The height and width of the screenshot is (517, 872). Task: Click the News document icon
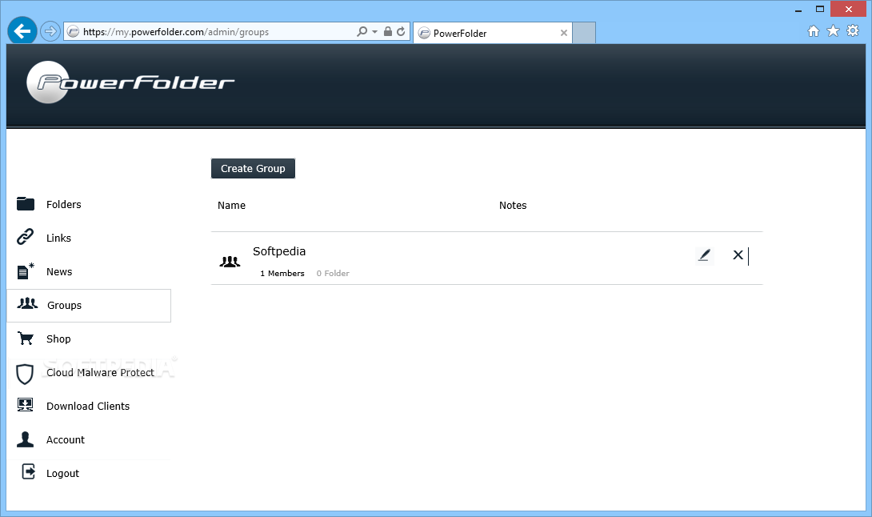coord(26,271)
